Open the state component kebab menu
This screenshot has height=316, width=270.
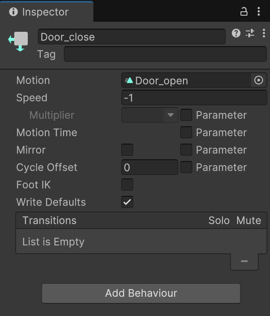coord(263,34)
